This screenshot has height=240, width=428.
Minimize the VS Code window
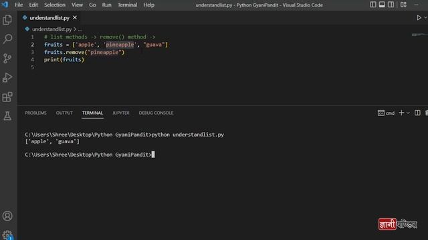coord(416,5)
